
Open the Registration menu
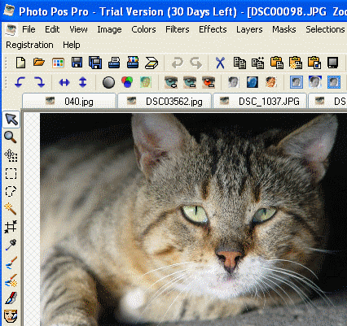click(29, 45)
